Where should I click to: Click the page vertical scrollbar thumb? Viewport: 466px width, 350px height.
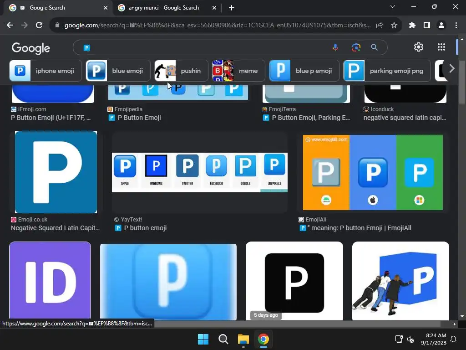pyautogui.click(x=462, y=82)
